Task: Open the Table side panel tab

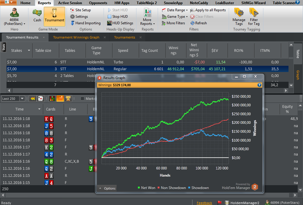Action: (298, 54)
